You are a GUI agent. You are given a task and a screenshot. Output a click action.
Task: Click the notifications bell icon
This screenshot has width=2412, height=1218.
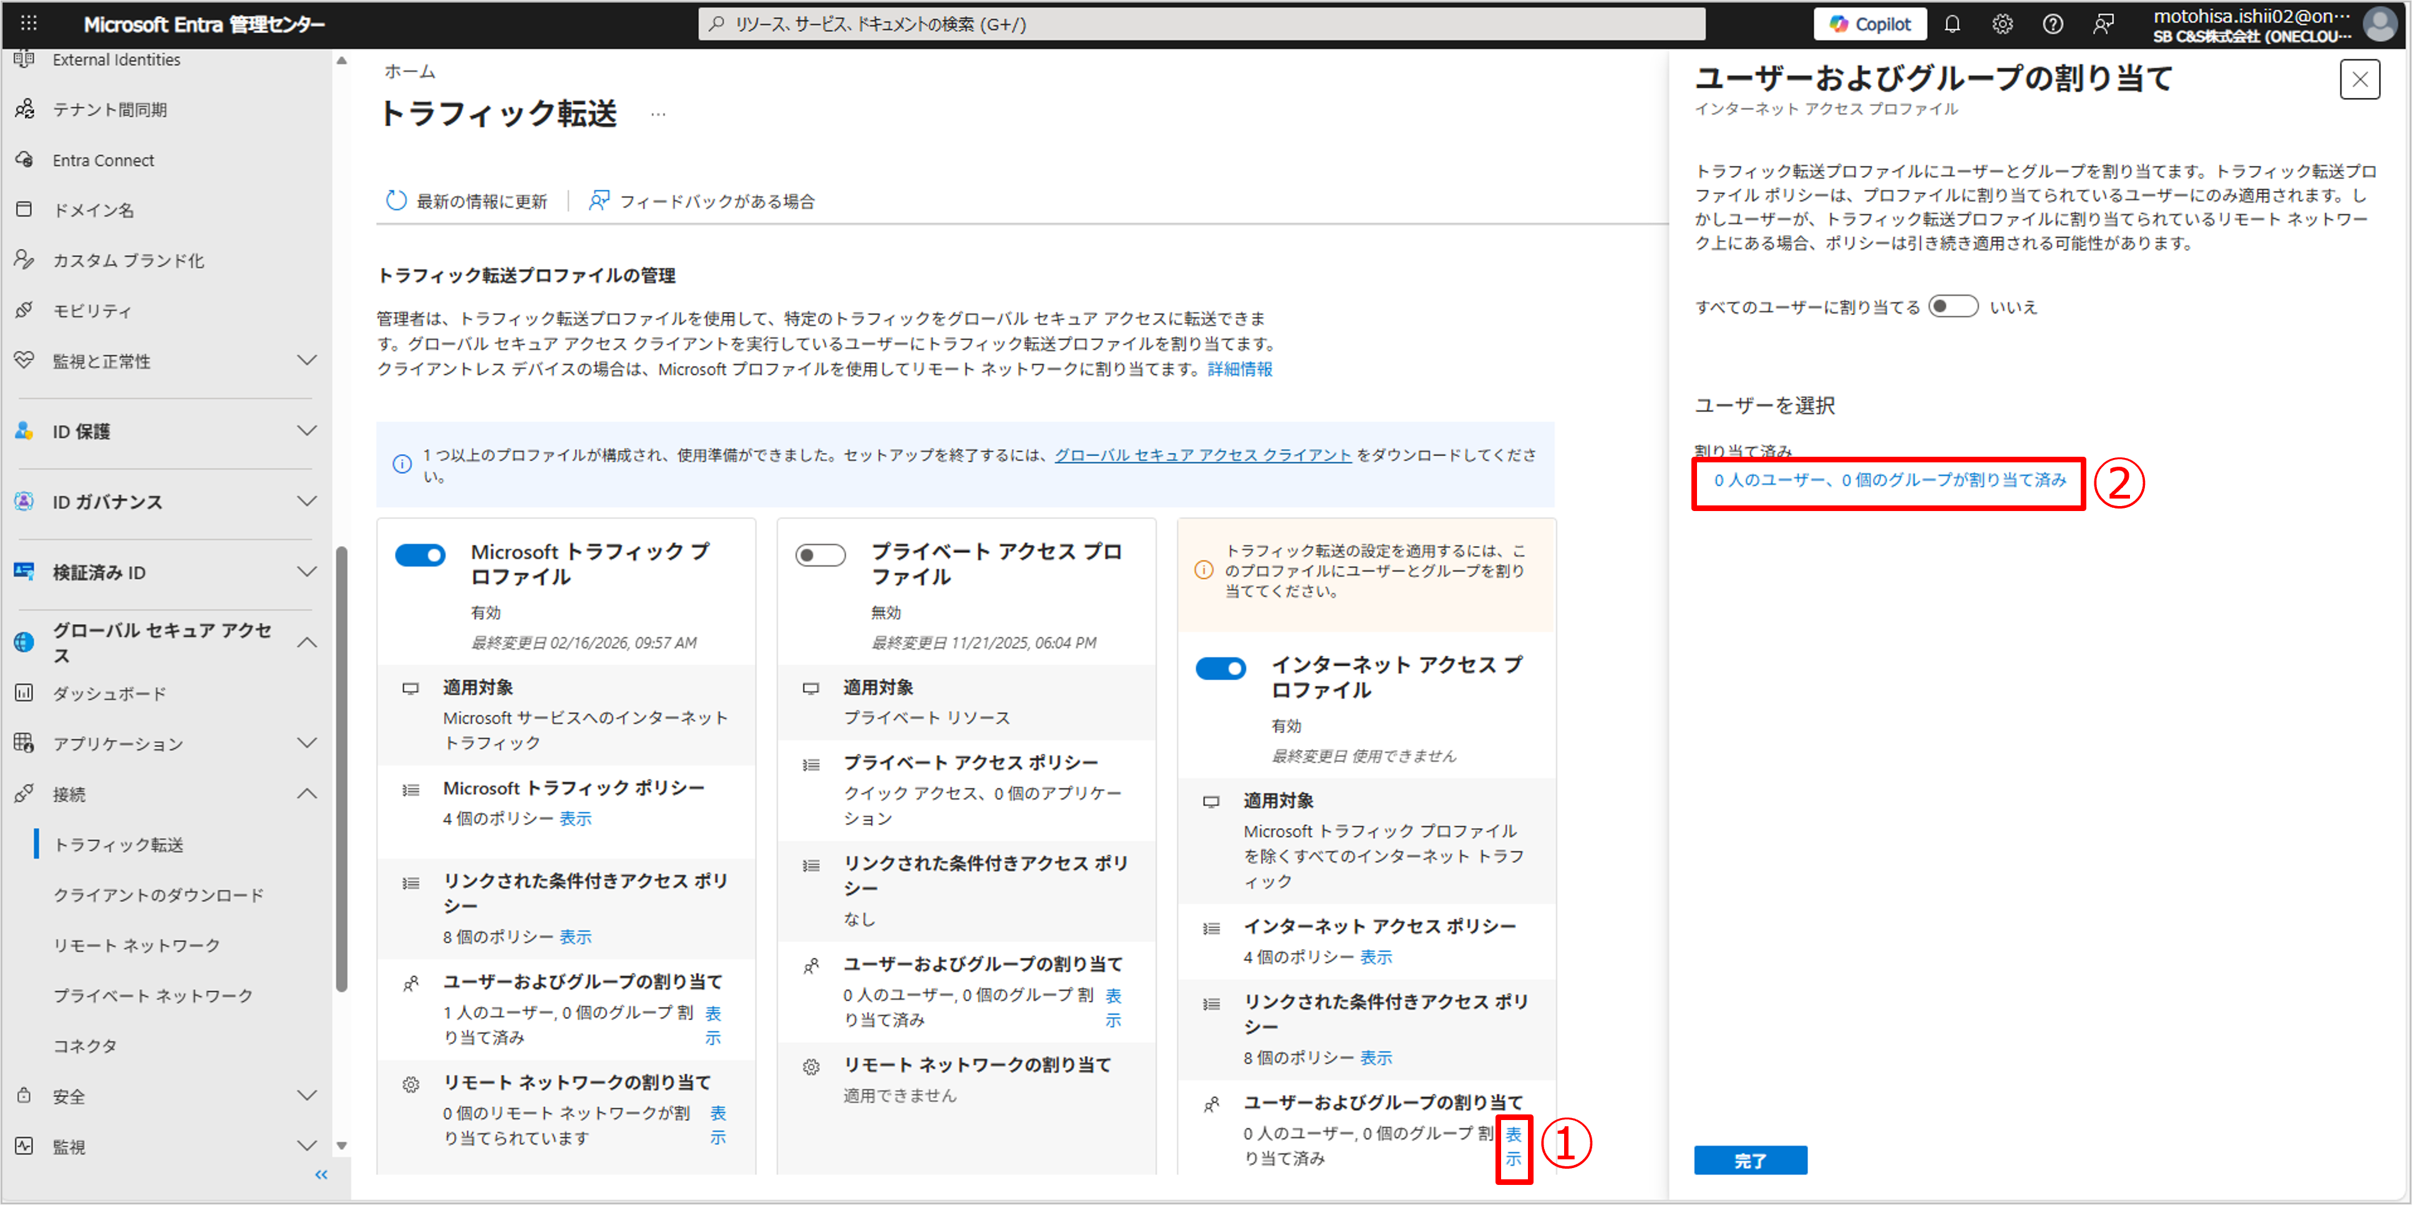click(x=1952, y=24)
